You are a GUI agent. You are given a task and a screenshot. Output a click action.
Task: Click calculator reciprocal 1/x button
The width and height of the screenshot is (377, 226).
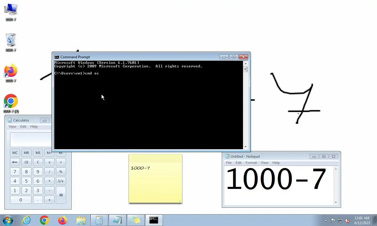click(x=61, y=181)
